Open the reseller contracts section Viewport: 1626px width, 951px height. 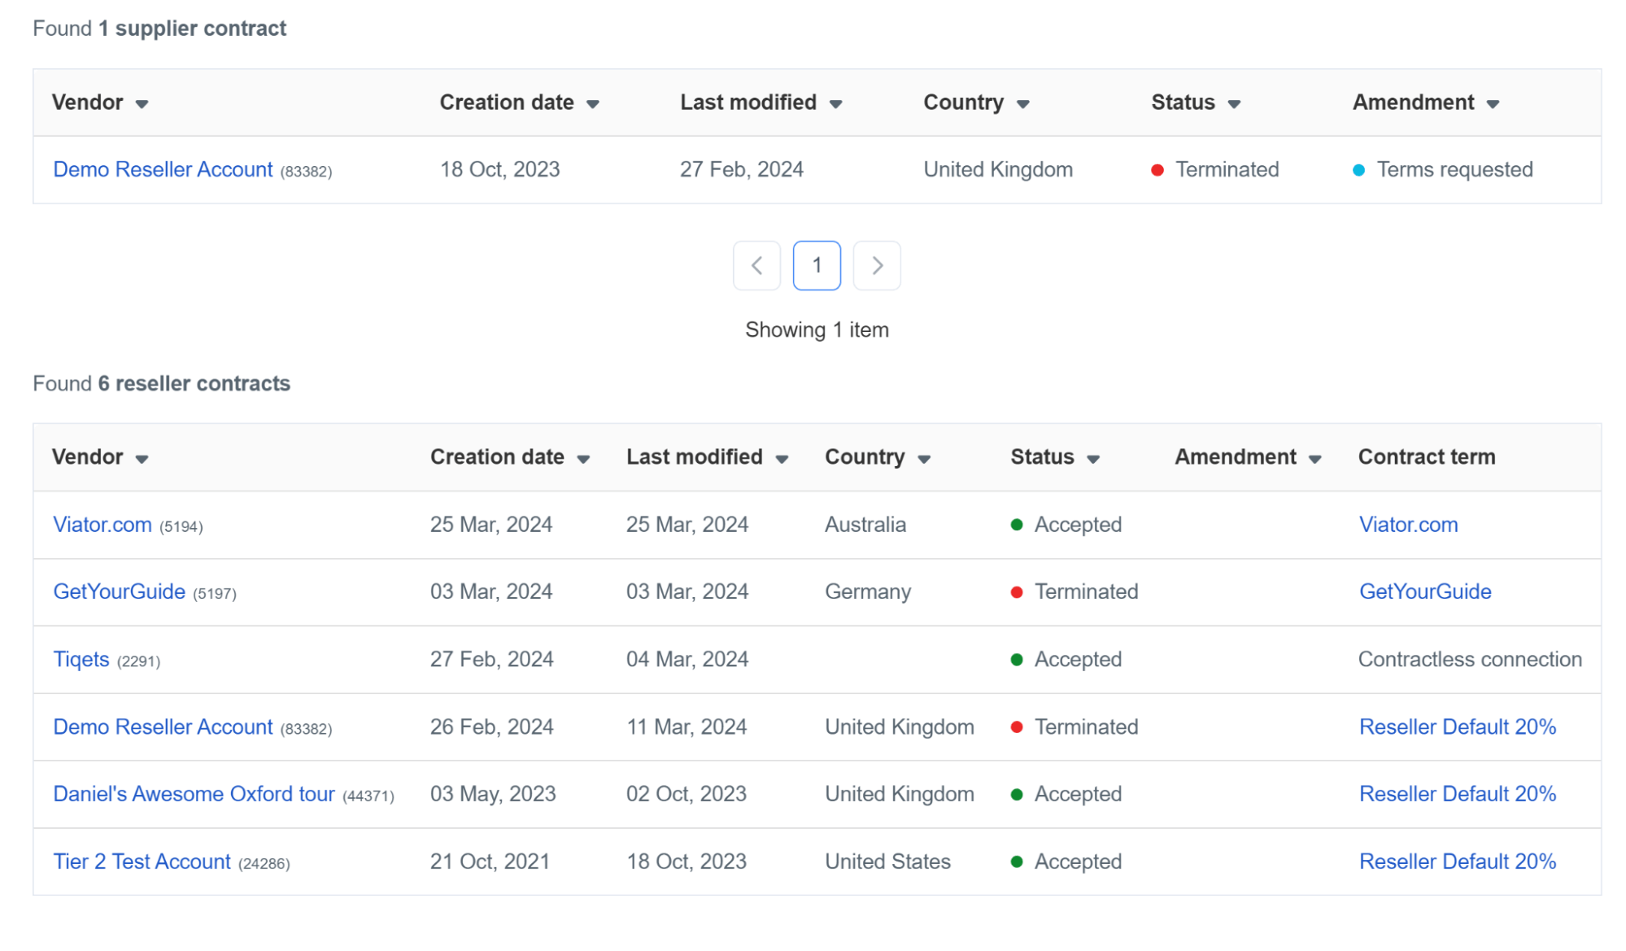click(162, 382)
